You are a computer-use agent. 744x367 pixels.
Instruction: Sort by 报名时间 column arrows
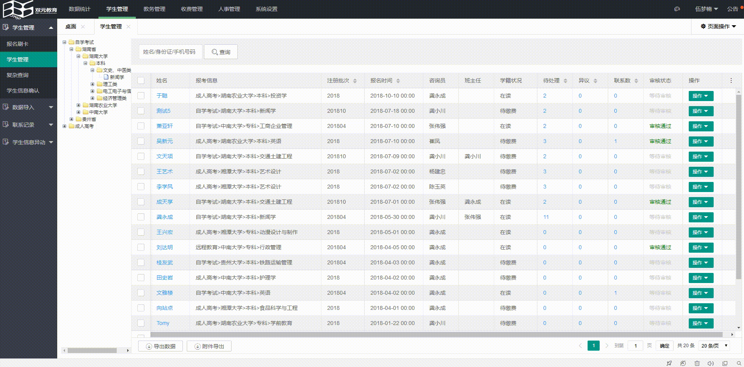click(x=398, y=81)
